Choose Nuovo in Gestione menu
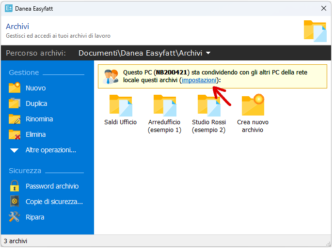The width and height of the screenshot is (333, 248). pos(36,88)
